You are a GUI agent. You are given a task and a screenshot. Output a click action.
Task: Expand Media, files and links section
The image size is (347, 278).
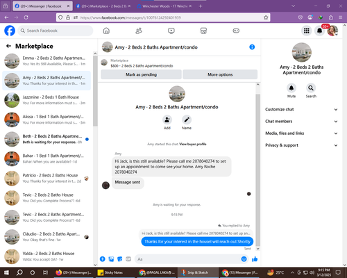click(301, 133)
